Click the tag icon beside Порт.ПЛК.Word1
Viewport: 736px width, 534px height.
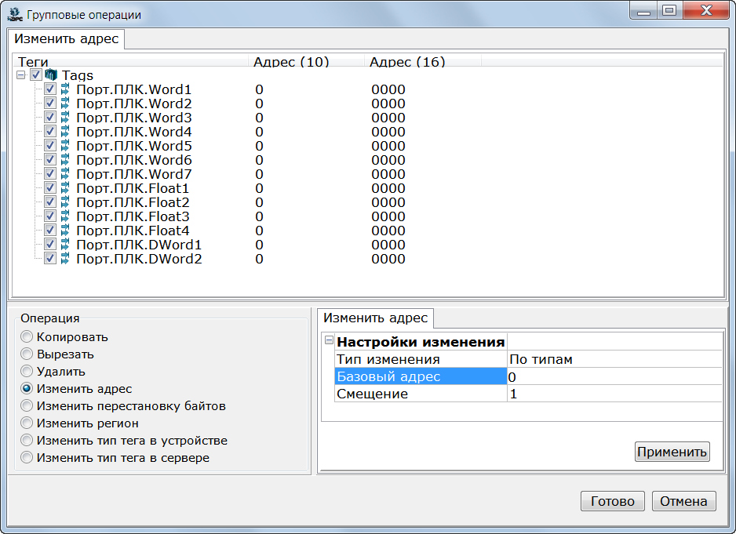65,89
